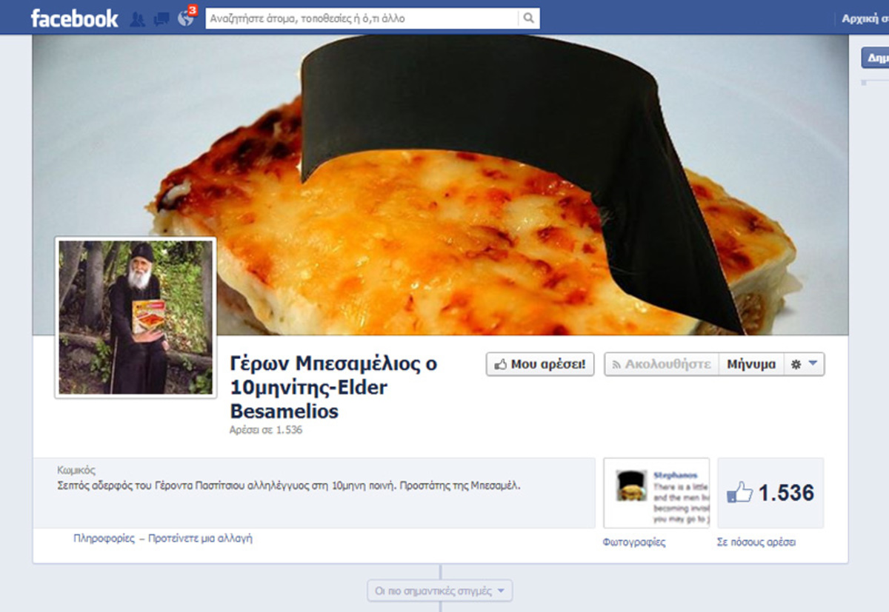Screen dimensions: 889x612
Task: Click the Facebook logo
Action: [74, 19]
